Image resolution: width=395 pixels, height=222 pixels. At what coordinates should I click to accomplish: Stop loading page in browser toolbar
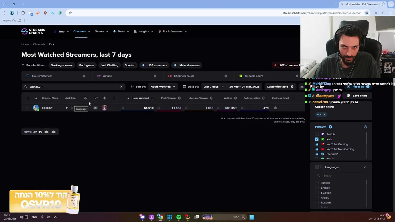click(x=376, y=13)
